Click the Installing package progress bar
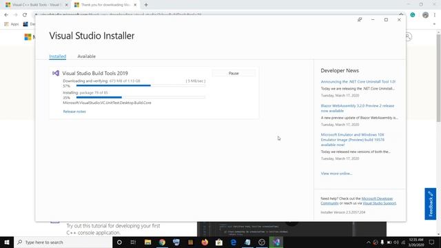441x248 pixels. 141,97
